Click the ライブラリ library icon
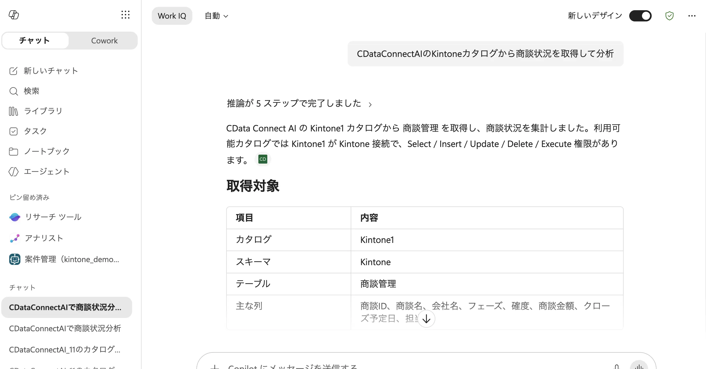 14,111
